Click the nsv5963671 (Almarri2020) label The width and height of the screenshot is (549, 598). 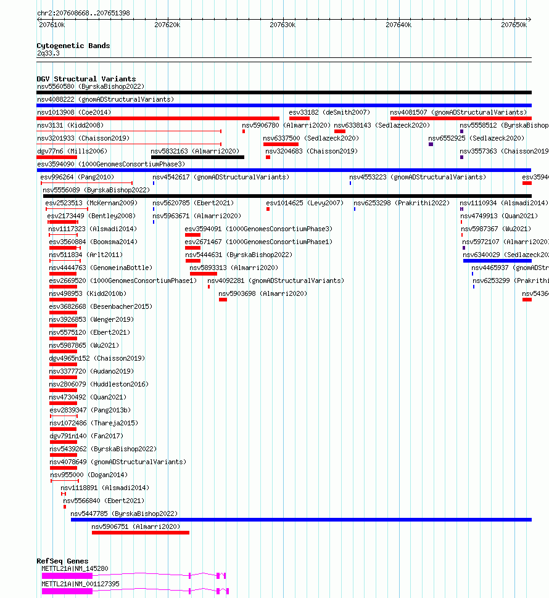(x=197, y=216)
